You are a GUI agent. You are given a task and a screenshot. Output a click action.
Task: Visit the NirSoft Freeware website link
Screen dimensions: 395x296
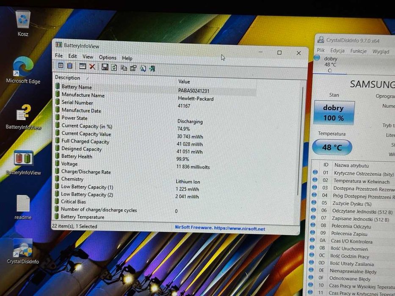[220, 228]
